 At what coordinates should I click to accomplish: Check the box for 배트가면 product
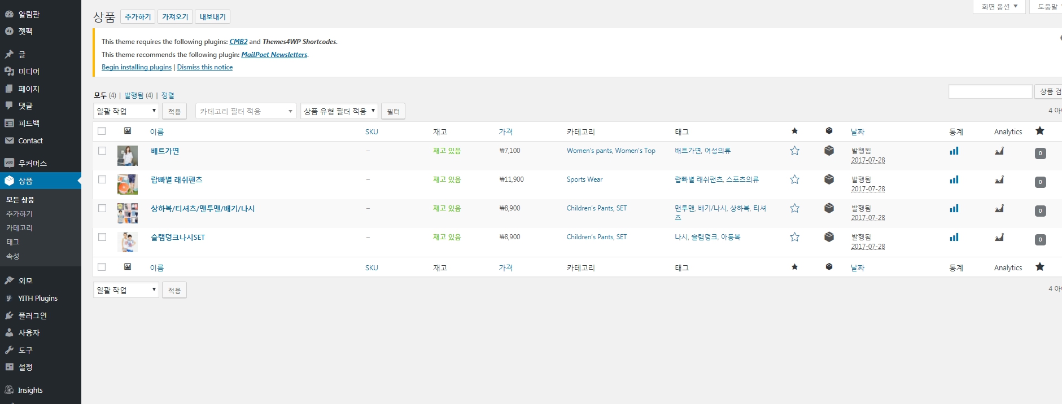pos(102,151)
